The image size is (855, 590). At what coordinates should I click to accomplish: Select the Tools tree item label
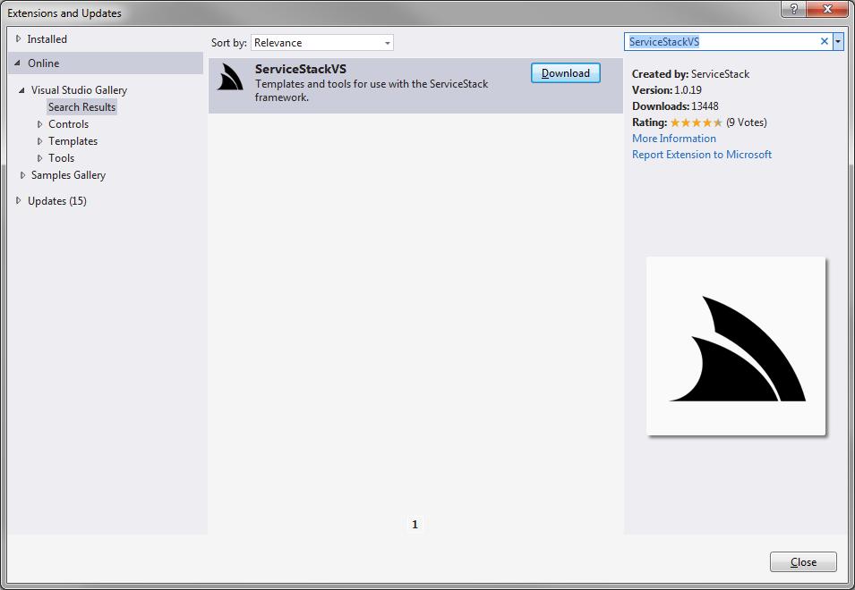[x=61, y=158]
